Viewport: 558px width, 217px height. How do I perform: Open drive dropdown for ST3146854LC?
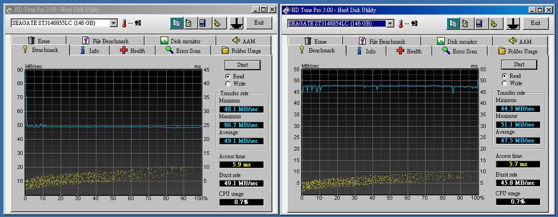390,23
